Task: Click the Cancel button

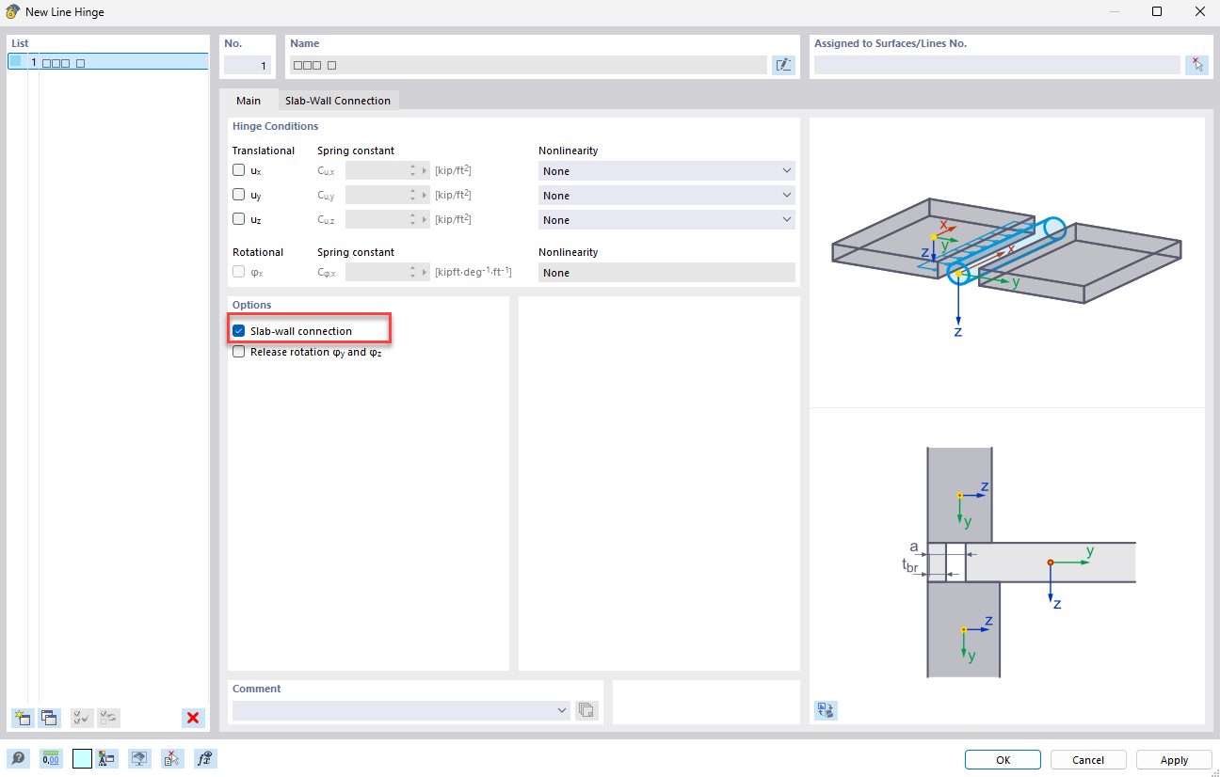Action: point(1088,760)
